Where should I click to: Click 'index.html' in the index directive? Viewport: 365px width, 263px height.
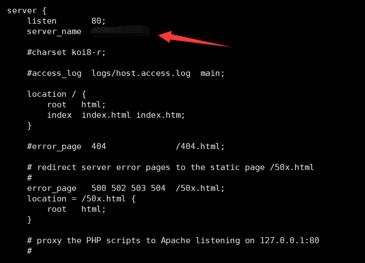(106, 115)
